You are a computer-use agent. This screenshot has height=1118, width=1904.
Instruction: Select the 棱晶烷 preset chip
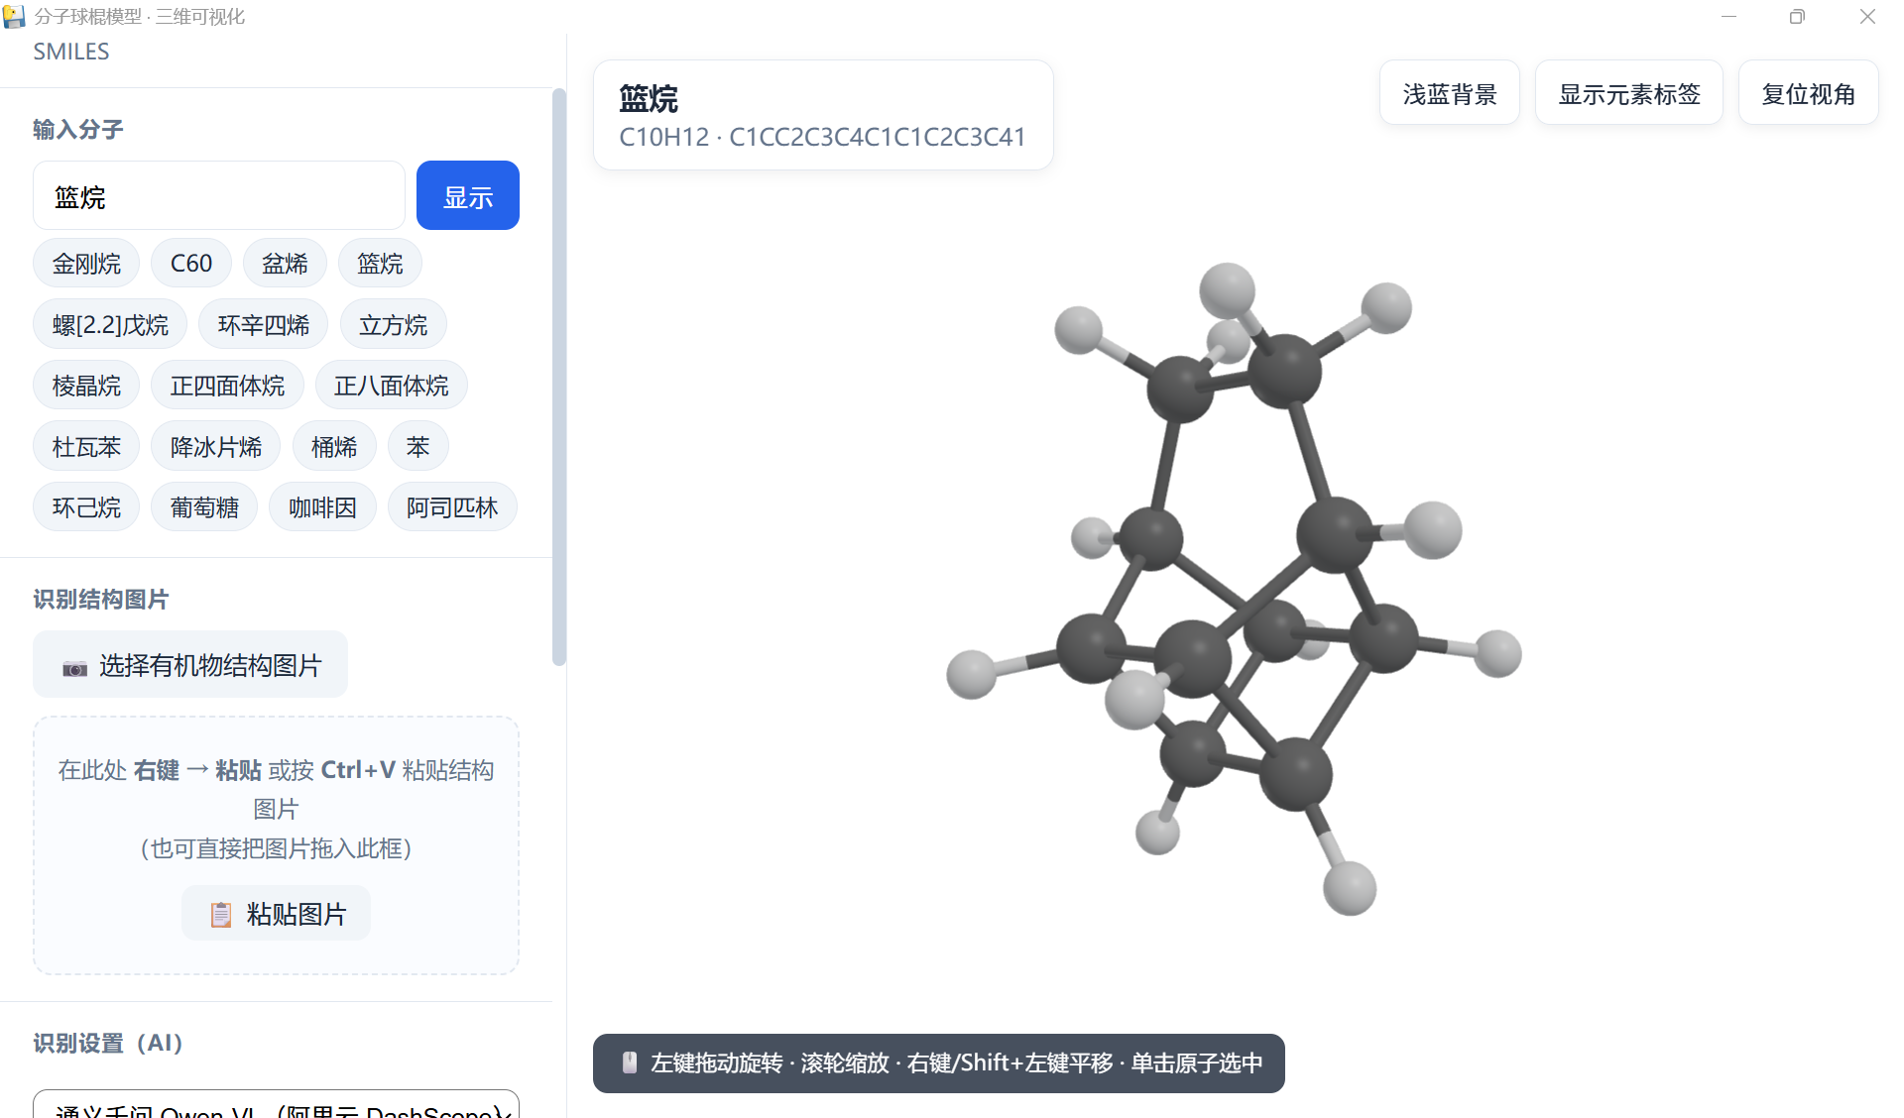click(x=86, y=385)
